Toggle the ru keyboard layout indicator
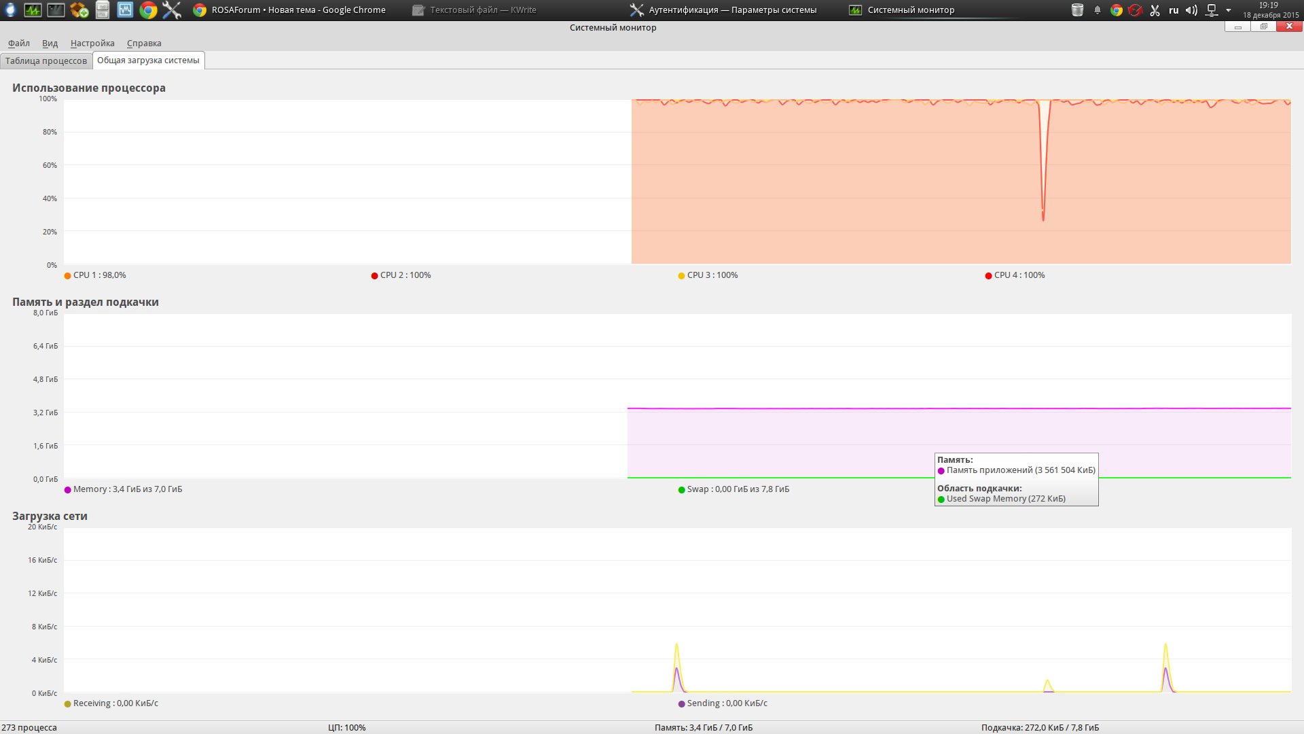 click(1173, 10)
